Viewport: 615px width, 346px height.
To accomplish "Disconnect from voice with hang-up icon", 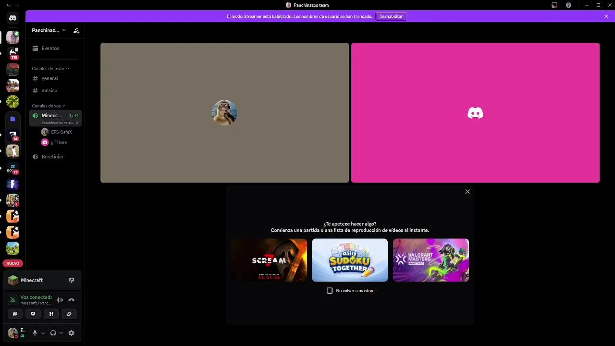I will click(x=72, y=300).
